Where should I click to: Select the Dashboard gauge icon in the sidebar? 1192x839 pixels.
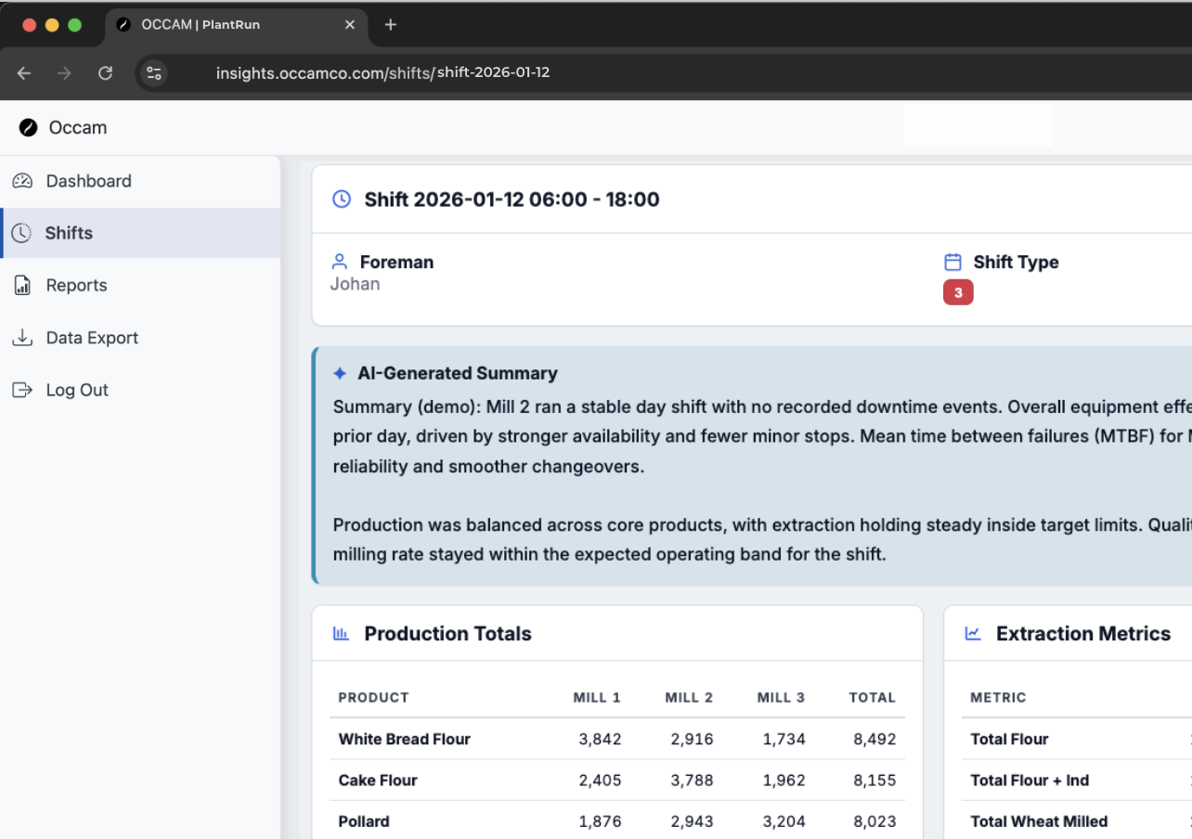click(x=21, y=180)
